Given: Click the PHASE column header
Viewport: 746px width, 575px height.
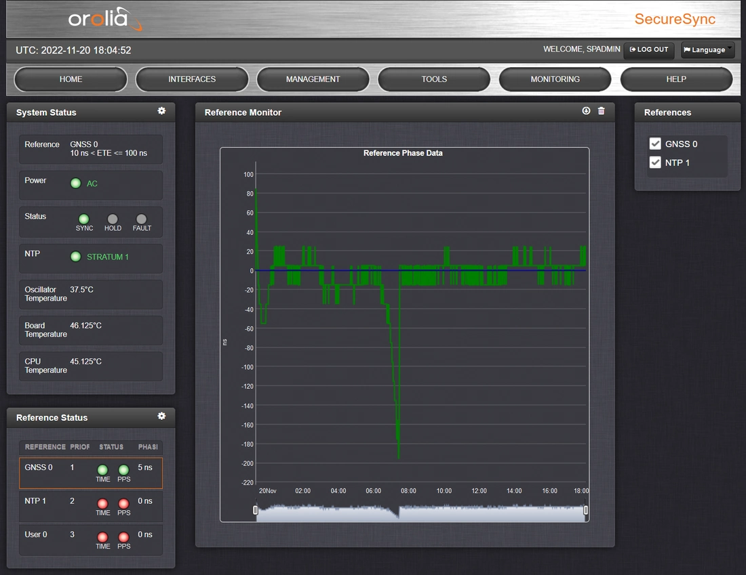Looking at the screenshot, I should tap(148, 447).
